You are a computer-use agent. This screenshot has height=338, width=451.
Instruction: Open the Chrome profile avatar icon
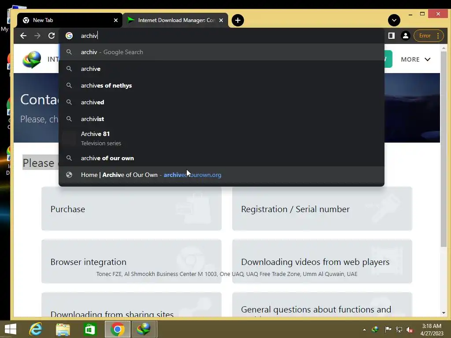point(406,36)
